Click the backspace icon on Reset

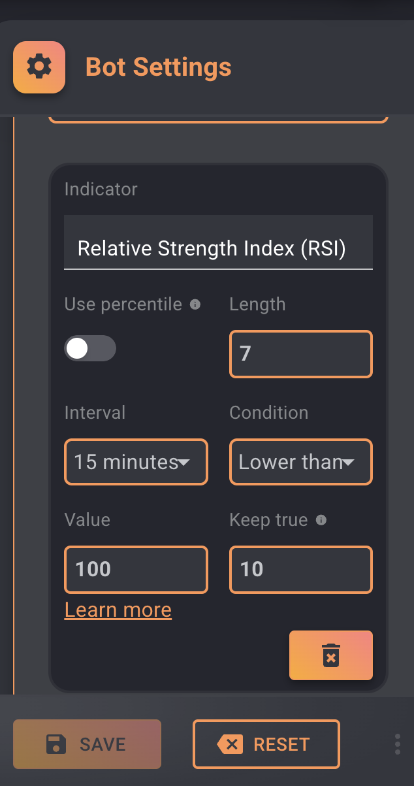tap(230, 744)
